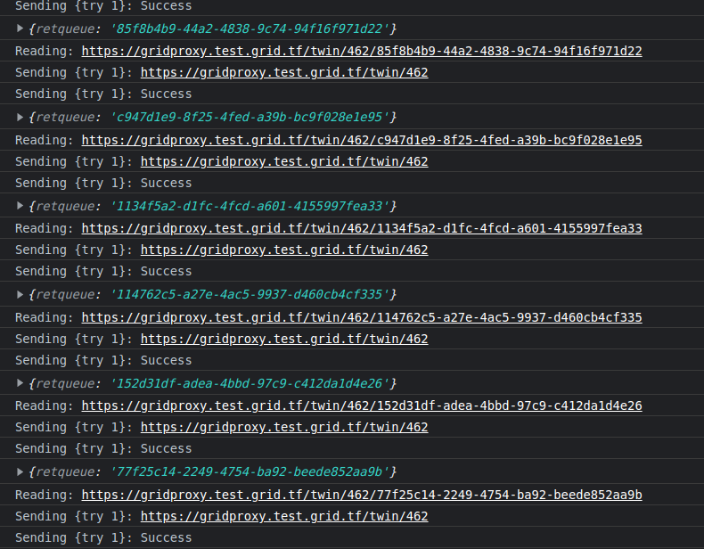Click 'Sending {try 1}: Success' above 1134f5a2 retqueue
Viewport: 704px width, 549px height.
[x=103, y=183]
